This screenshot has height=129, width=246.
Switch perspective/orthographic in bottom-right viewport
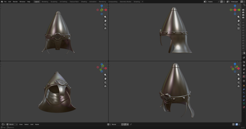238,86
